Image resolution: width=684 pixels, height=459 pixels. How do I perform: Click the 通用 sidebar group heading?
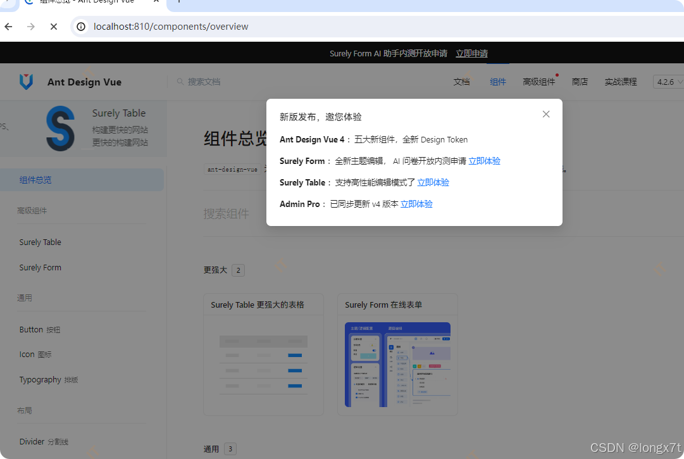pyautogui.click(x=25, y=298)
